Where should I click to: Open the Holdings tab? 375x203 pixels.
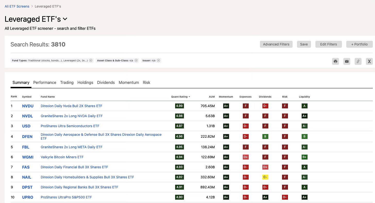pos(85,82)
